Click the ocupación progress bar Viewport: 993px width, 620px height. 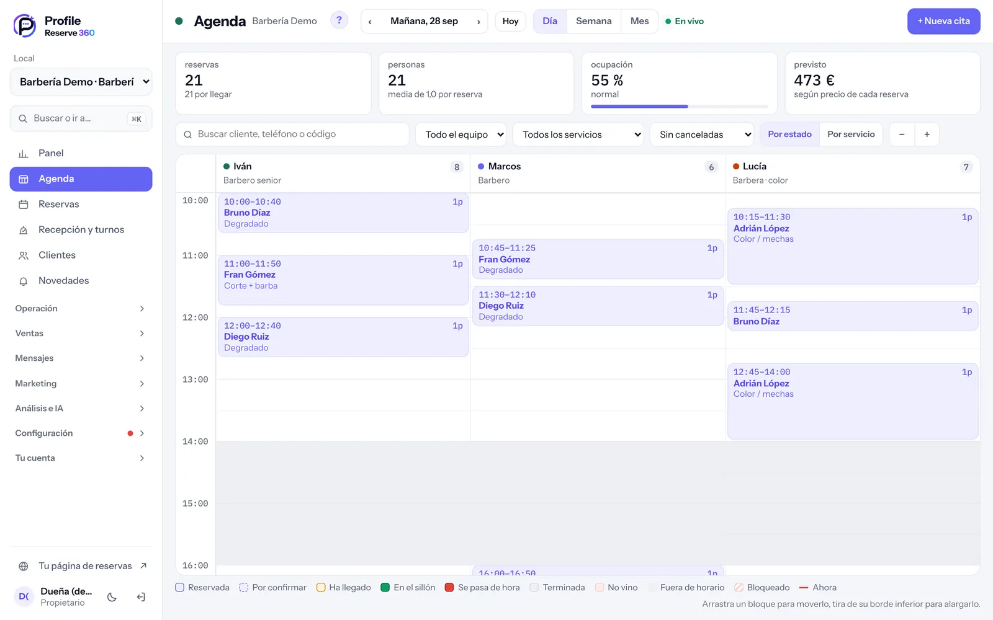[x=679, y=107]
